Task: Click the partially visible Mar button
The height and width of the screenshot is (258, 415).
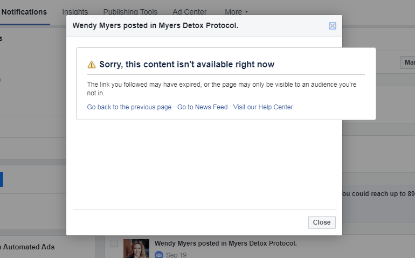Action: (407, 62)
